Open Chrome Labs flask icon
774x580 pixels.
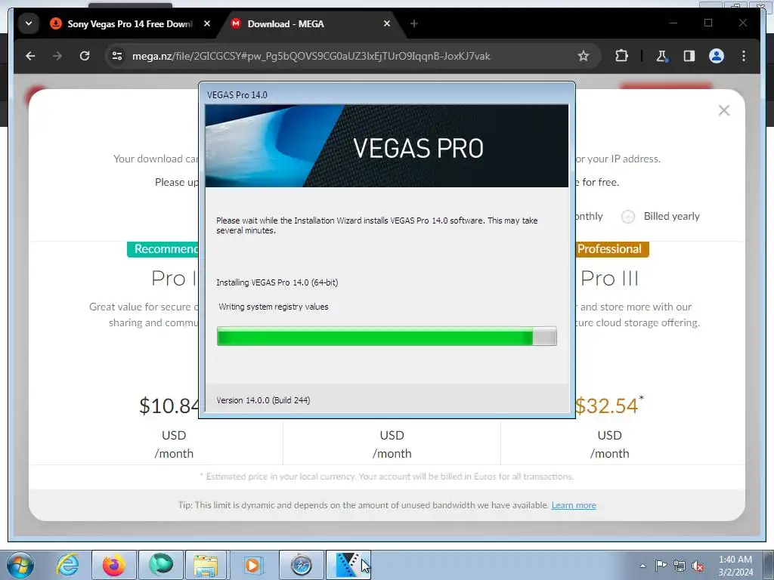click(x=662, y=56)
